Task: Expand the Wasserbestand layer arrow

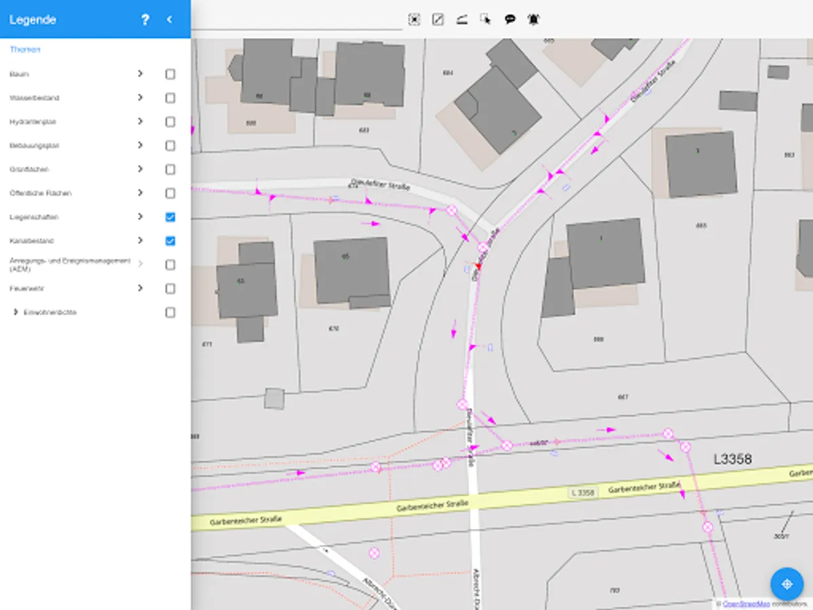Action: click(x=140, y=98)
